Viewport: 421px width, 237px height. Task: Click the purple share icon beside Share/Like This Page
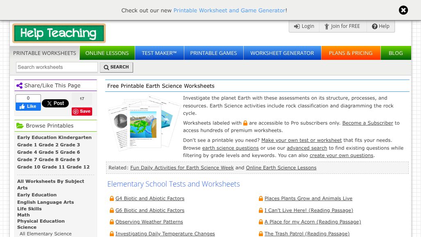20,85
